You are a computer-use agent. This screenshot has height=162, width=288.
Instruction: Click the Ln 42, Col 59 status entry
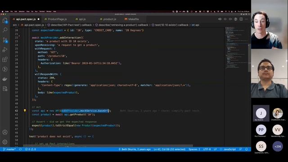click(x=170, y=149)
